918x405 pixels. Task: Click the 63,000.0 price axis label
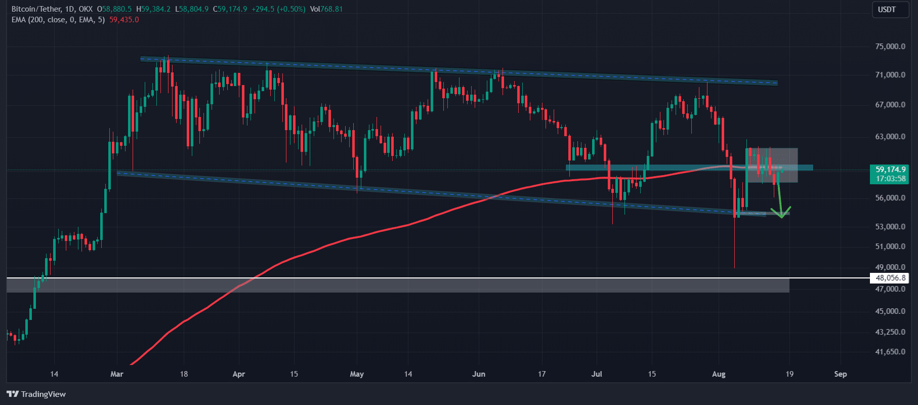coord(890,137)
